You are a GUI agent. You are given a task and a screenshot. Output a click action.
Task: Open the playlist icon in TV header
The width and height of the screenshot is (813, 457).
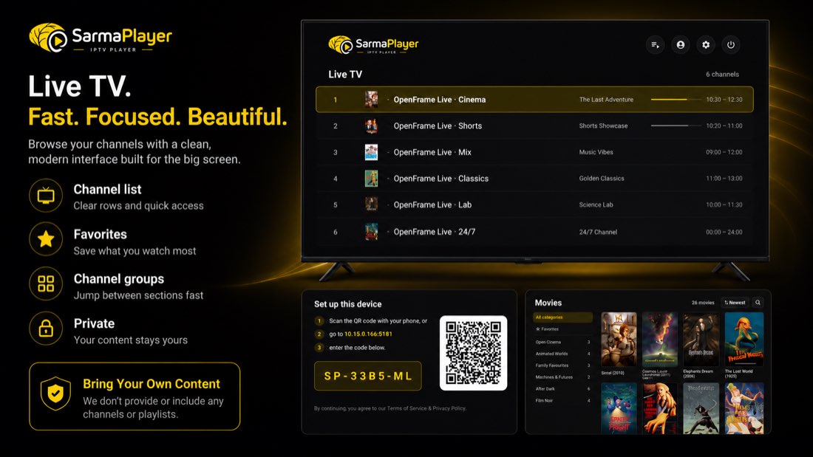[x=656, y=44]
